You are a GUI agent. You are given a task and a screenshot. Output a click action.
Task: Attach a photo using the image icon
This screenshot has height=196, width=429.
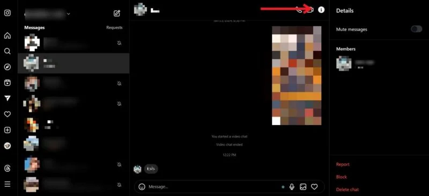click(x=303, y=187)
